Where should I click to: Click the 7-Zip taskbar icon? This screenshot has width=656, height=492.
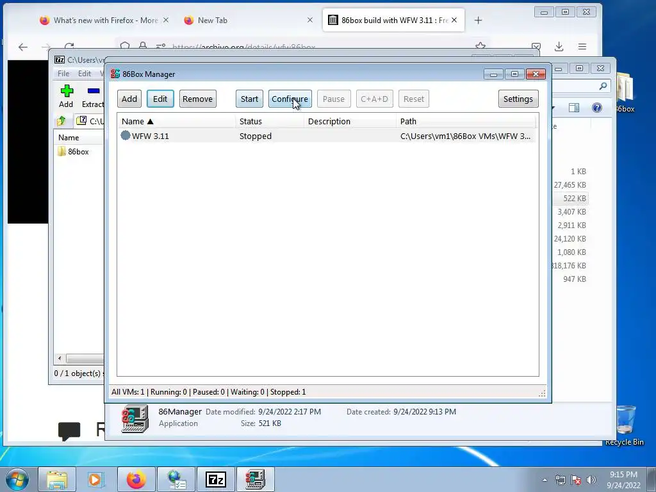click(x=217, y=479)
